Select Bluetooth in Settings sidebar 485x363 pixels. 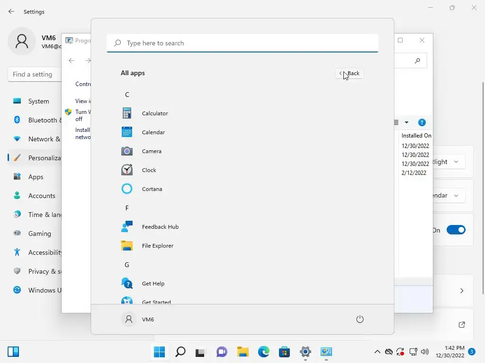[x=35, y=120]
